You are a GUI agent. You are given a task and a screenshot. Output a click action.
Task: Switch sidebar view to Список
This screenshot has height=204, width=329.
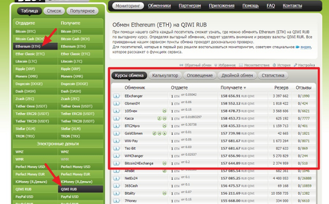(54, 11)
